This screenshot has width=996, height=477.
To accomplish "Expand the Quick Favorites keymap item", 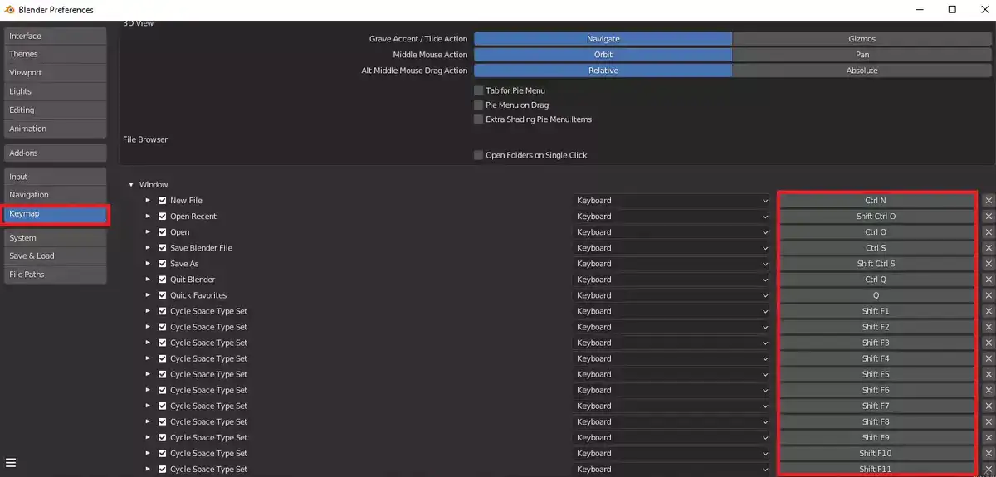I will click(x=148, y=295).
